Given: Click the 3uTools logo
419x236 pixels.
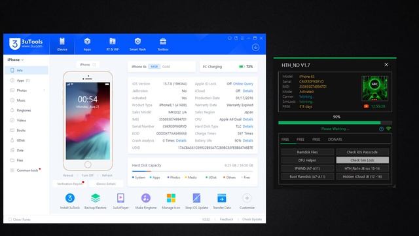Looking at the screenshot, I should 26,44.
